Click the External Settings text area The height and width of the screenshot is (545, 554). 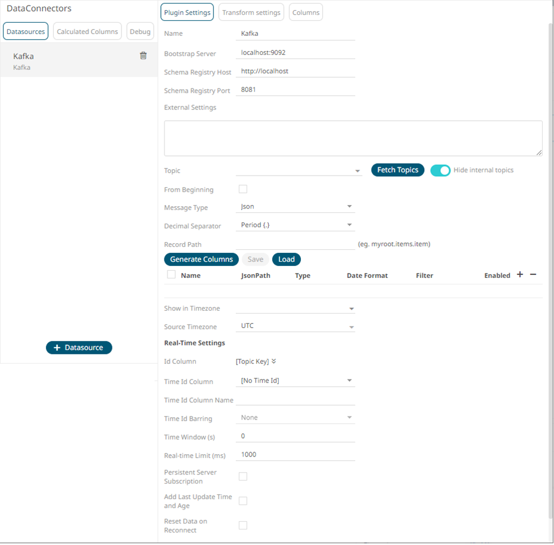(354, 139)
